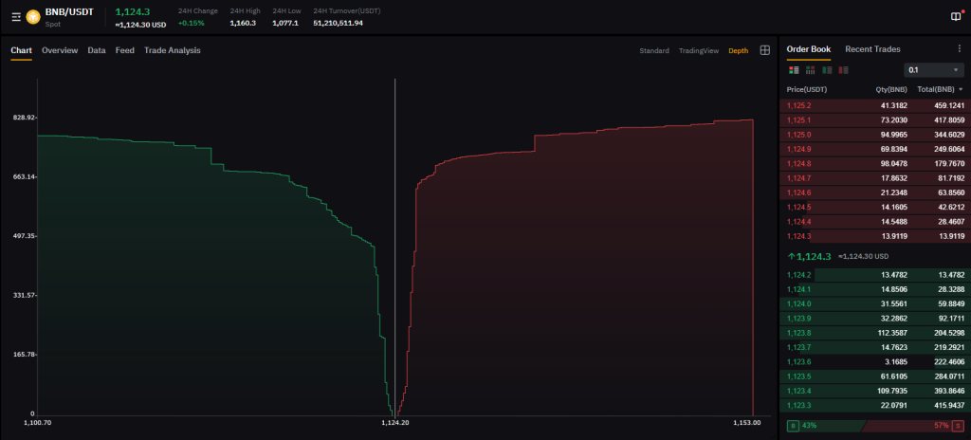Click the red S sell ratio badge
This screenshot has width=971, height=440.
(958, 426)
